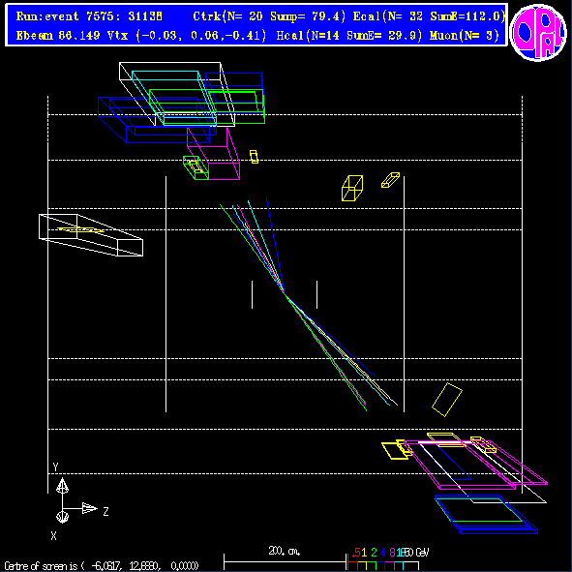Click the red 0.5 GeV legend segment
Screen dimensions: 572x572
click(352, 565)
